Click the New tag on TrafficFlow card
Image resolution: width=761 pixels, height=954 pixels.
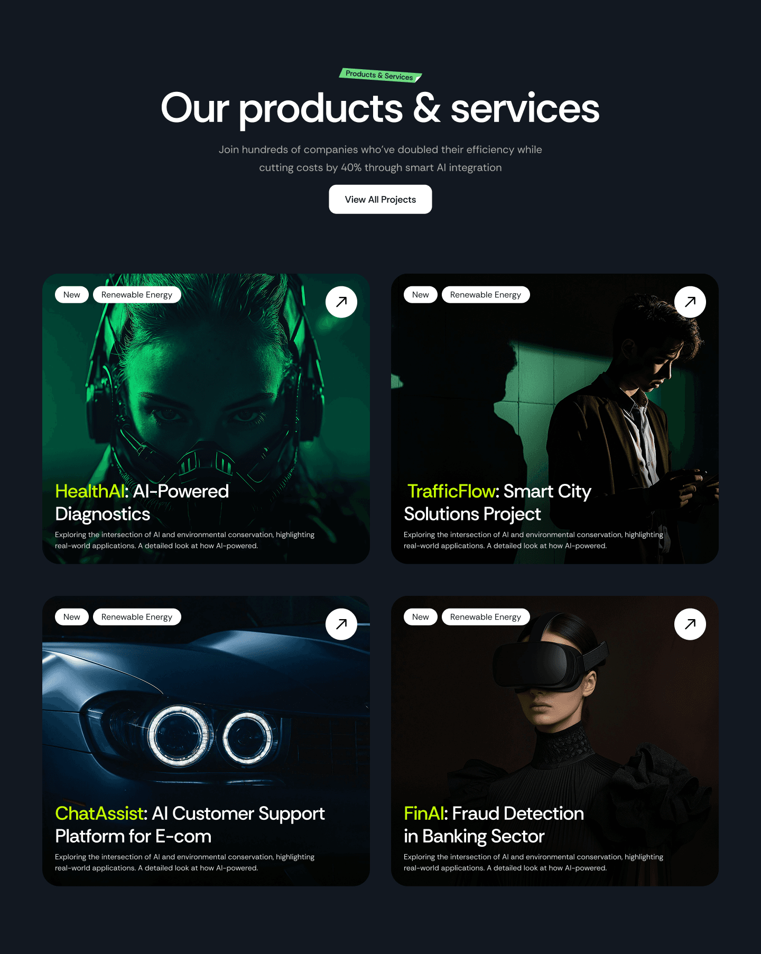tap(421, 295)
